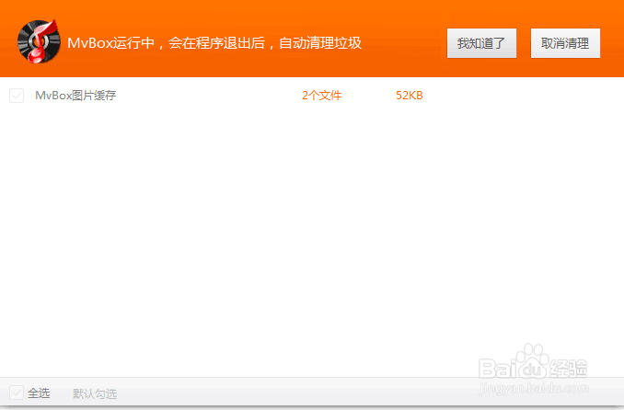
Task: Click the MvBox运行中 header message
Action: 214,43
